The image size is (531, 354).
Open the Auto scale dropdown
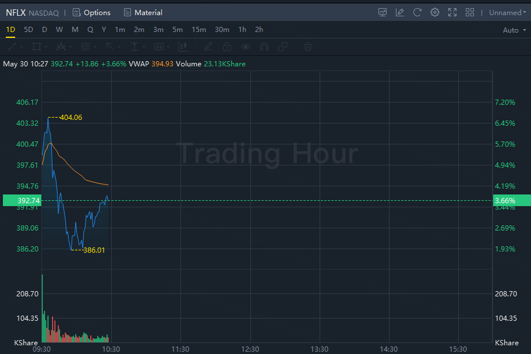tap(515, 30)
